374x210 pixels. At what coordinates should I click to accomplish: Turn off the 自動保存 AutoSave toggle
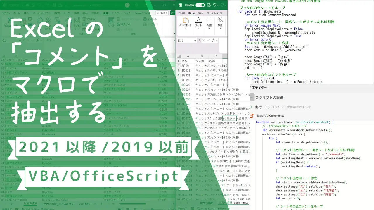coord(200,5)
